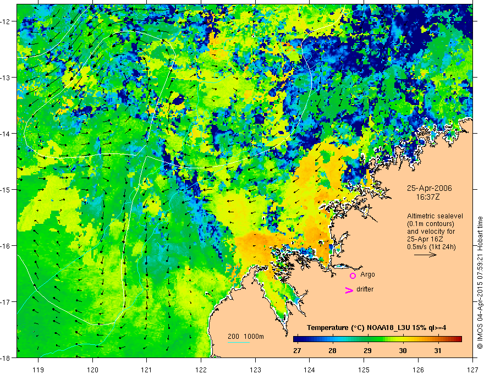
Task: Click the color bar value 31
Action: click(438, 350)
